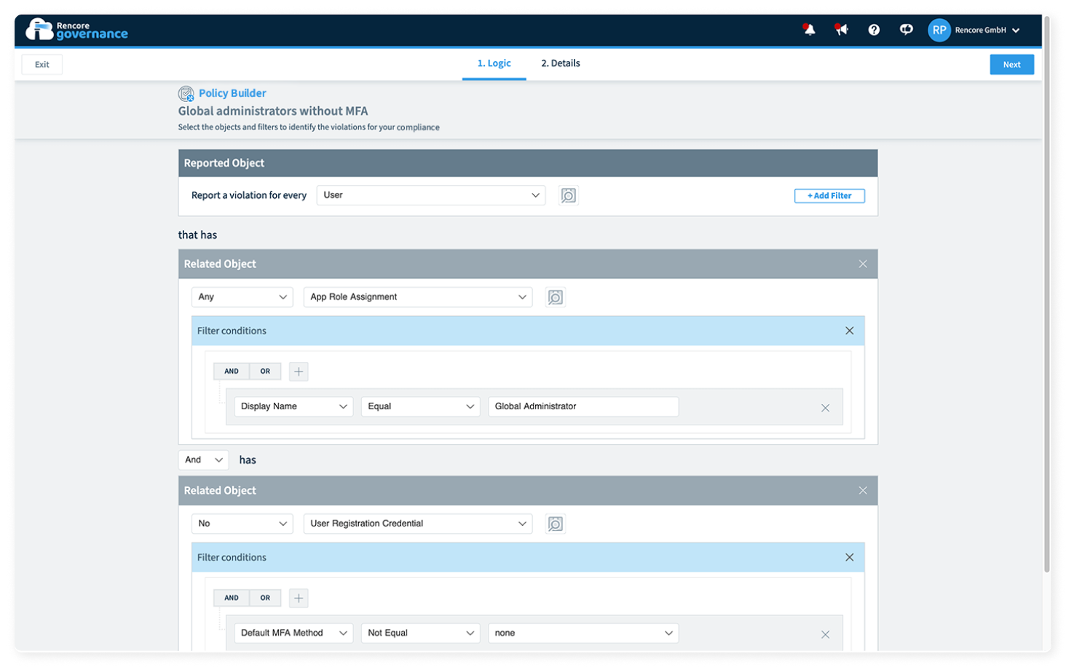The image size is (1066, 667).
Task: Preview icon next to User Registration Credential
Action: (x=556, y=524)
